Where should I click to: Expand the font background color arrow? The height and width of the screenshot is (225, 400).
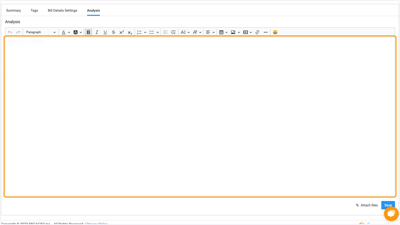(81, 32)
